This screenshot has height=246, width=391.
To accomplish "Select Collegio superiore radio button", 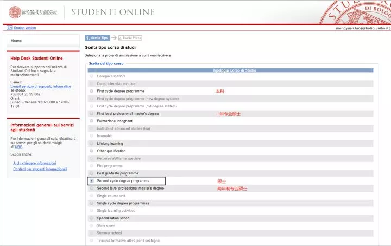I will point(92,76).
